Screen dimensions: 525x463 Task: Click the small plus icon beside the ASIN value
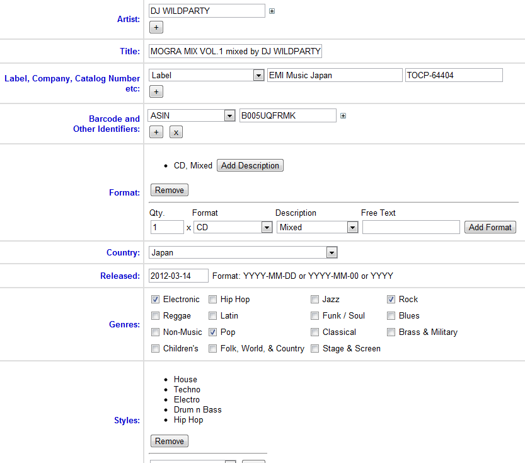pos(343,115)
